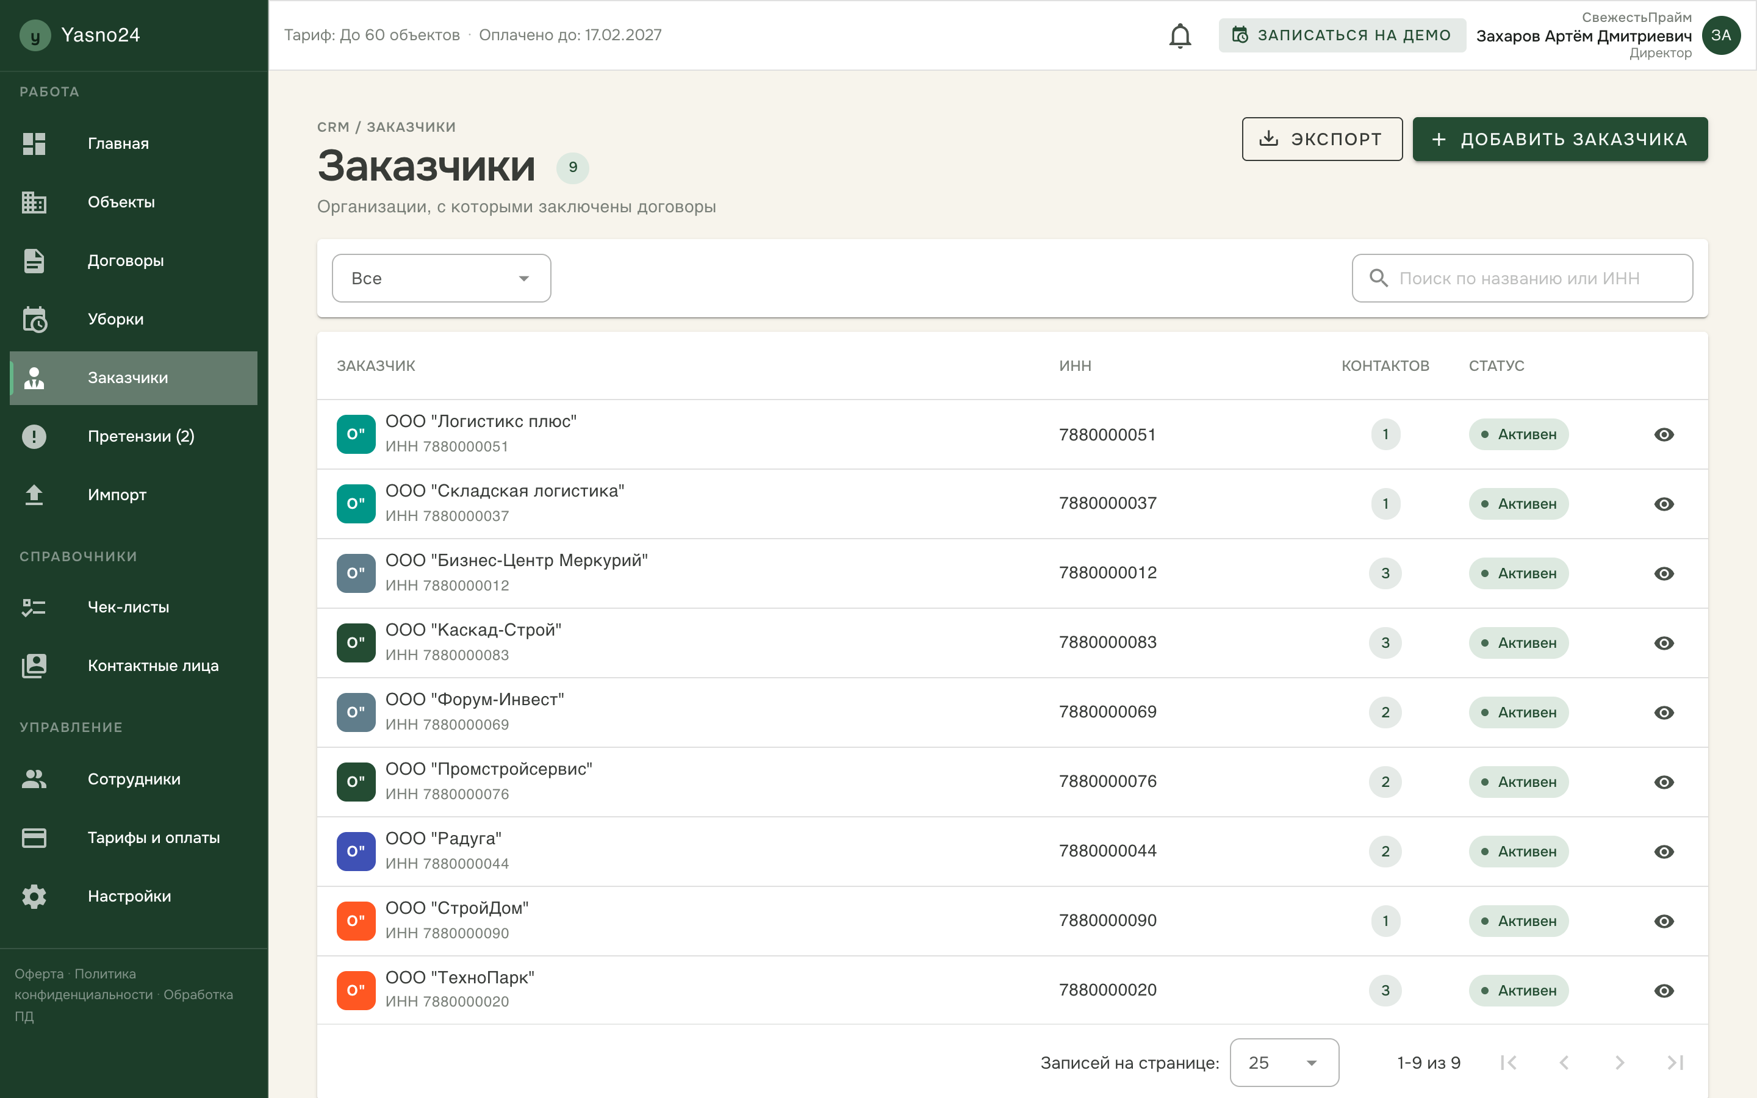Click ООО "Складская логистика" name
1757x1098 pixels.
[505, 491]
